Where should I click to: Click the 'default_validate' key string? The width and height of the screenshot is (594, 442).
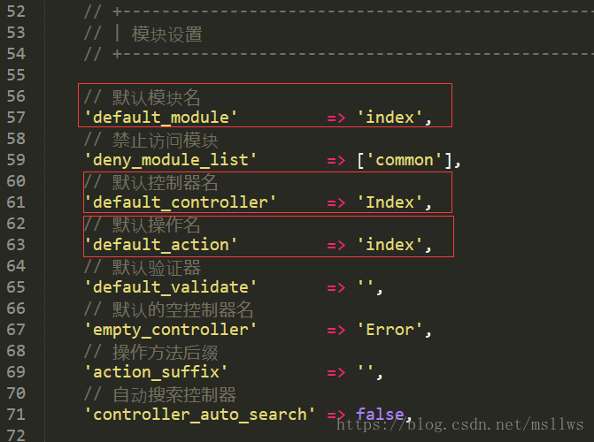click(171, 287)
